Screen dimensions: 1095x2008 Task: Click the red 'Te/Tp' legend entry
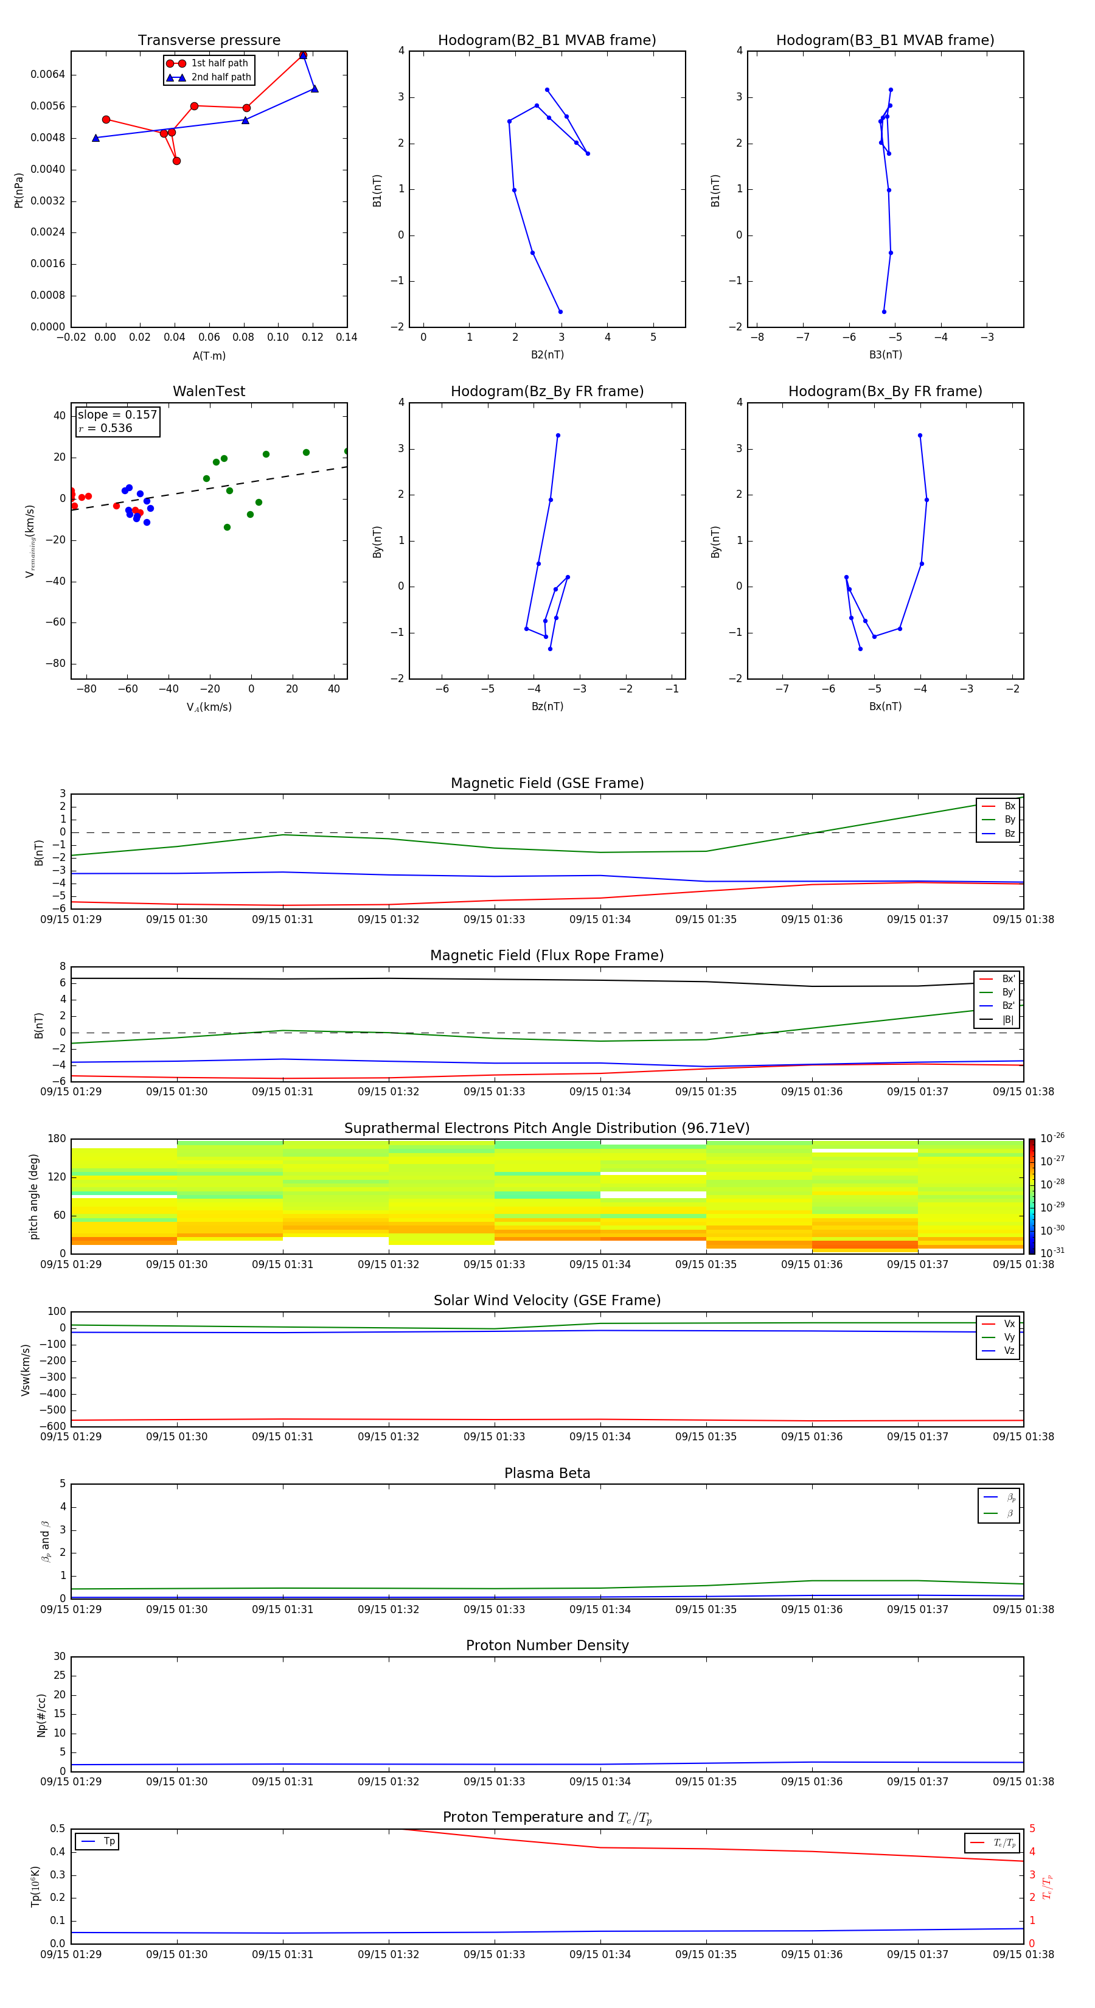(x=992, y=1842)
